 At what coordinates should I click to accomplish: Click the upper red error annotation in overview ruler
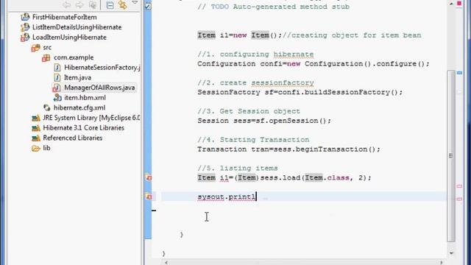(459, 186)
